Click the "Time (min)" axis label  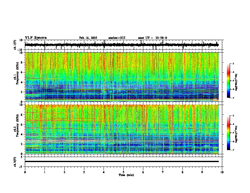pyautogui.click(x=126, y=175)
